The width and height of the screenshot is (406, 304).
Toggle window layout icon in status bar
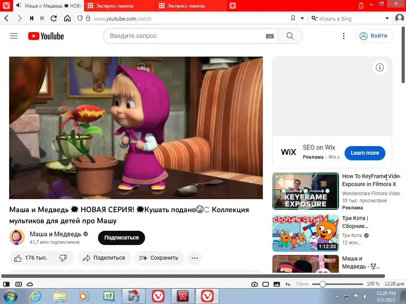click(x=266, y=284)
